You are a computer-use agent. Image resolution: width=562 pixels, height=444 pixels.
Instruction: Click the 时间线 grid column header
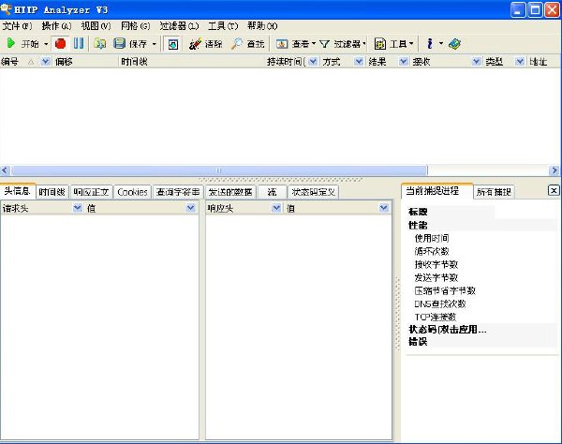click(191, 61)
